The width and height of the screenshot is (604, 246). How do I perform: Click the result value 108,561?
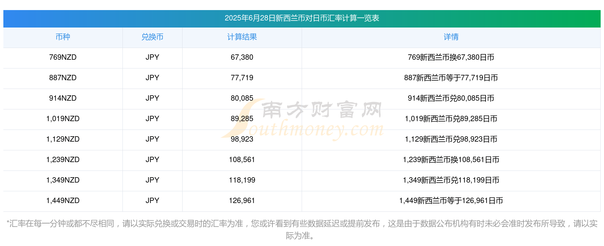click(x=242, y=160)
